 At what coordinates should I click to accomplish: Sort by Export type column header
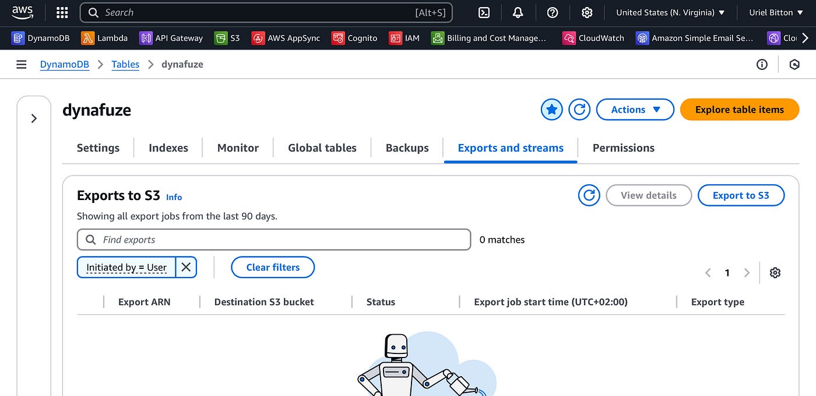[x=717, y=302]
